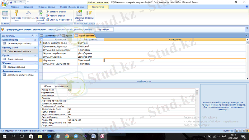
Task: Open the Индексы indexes window
Action: (89, 14)
